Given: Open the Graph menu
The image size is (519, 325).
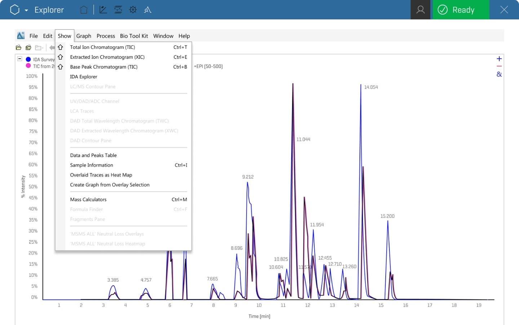Looking at the screenshot, I should [x=84, y=36].
